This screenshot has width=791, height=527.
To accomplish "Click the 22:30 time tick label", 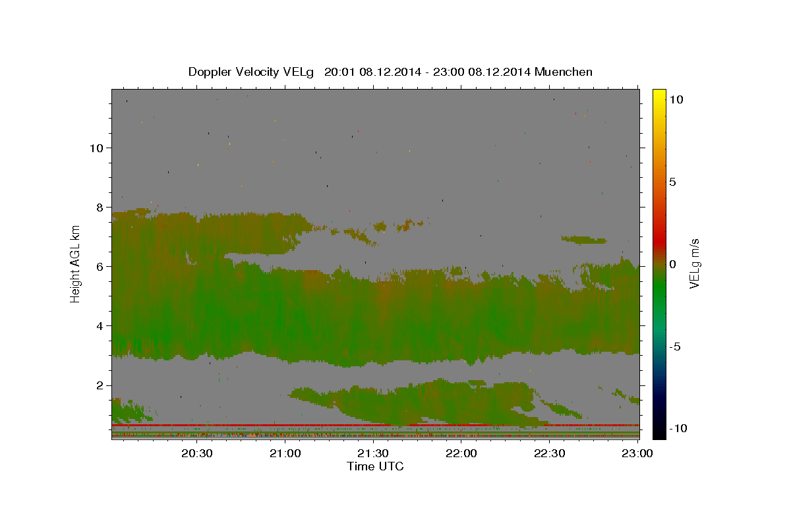I will click(x=549, y=453).
